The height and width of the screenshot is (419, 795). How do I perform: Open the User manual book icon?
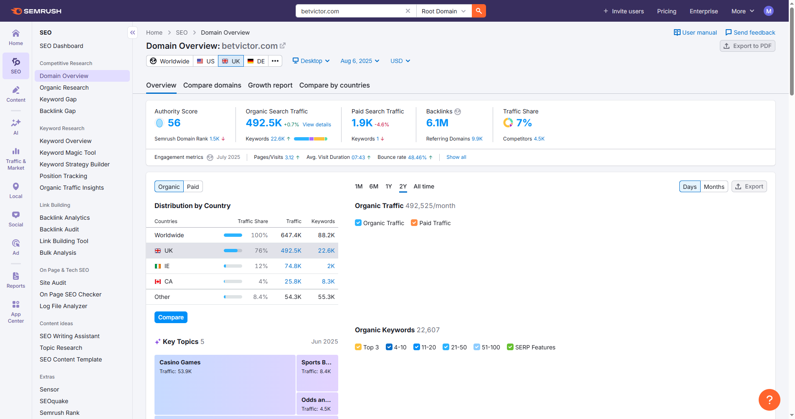click(677, 33)
